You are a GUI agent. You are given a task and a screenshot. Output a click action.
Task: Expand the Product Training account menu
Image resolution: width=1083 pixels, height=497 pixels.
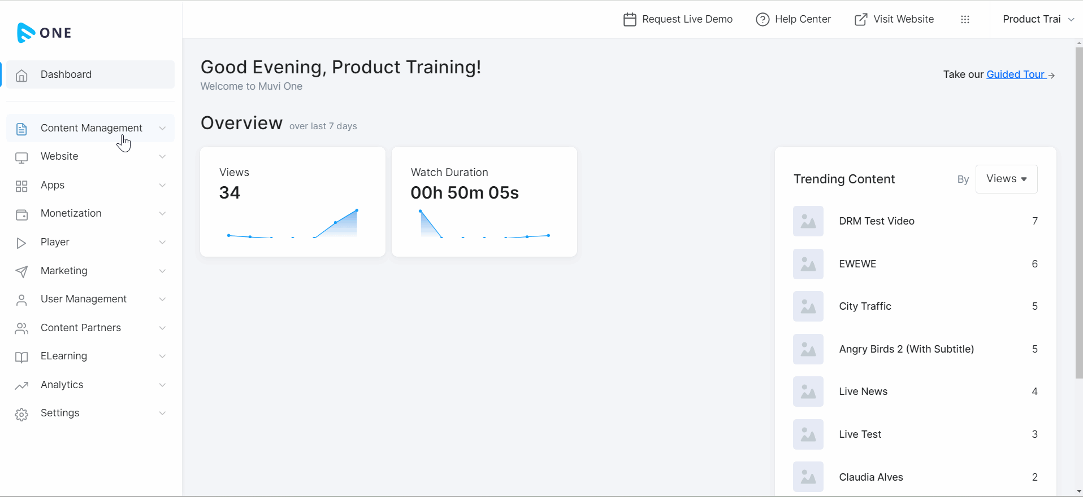[1038, 19]
